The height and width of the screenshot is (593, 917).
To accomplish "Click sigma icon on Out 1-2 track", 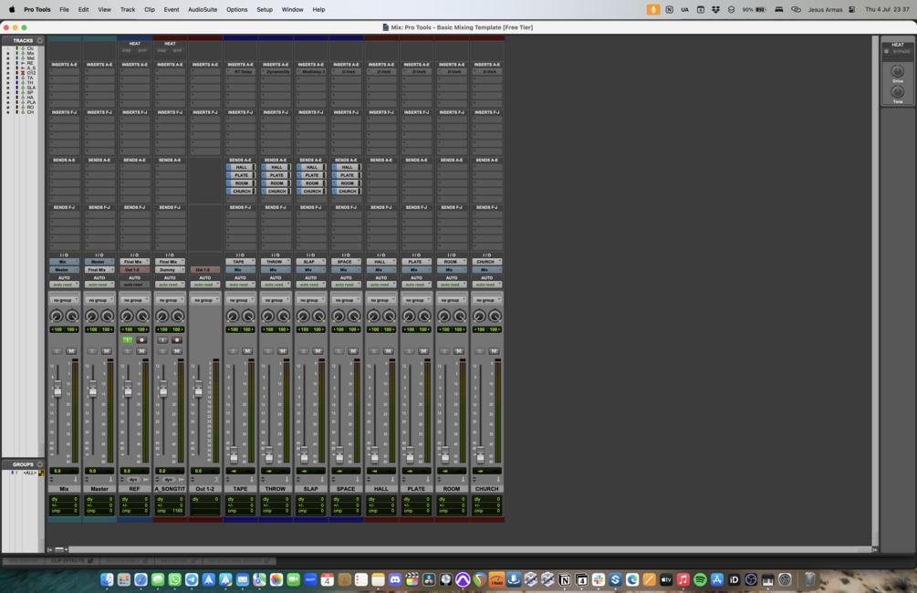I will click(x=216, y=480).
